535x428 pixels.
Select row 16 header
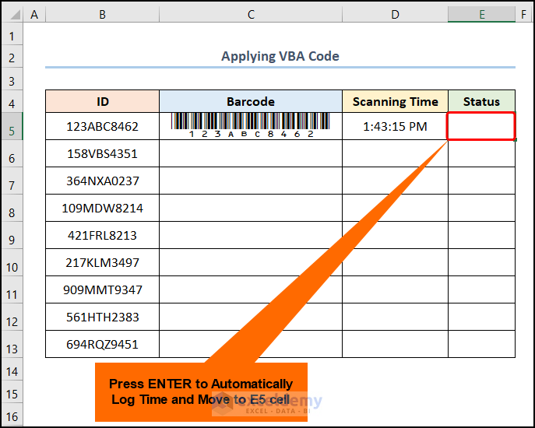click(12, 414)
